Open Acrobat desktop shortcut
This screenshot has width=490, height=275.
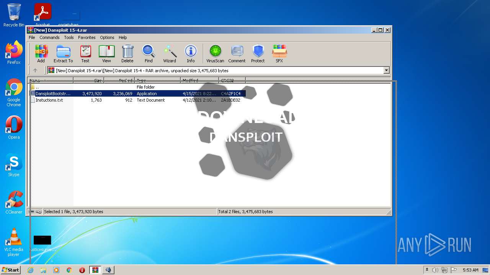coord(43,15)
